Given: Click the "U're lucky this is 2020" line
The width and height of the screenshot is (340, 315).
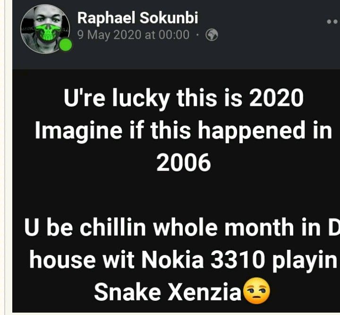Looking at the screenshot, I should 183,98.
